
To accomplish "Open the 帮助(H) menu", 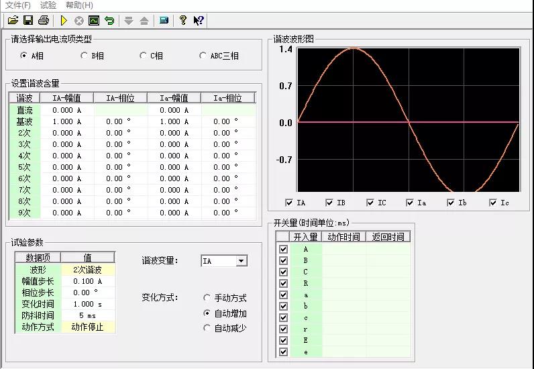I will click(78, 5).
